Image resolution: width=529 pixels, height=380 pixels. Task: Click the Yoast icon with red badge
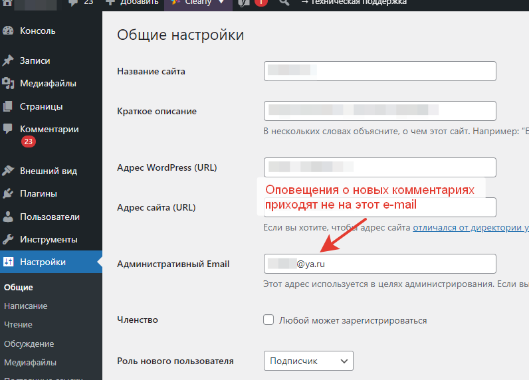253,3
